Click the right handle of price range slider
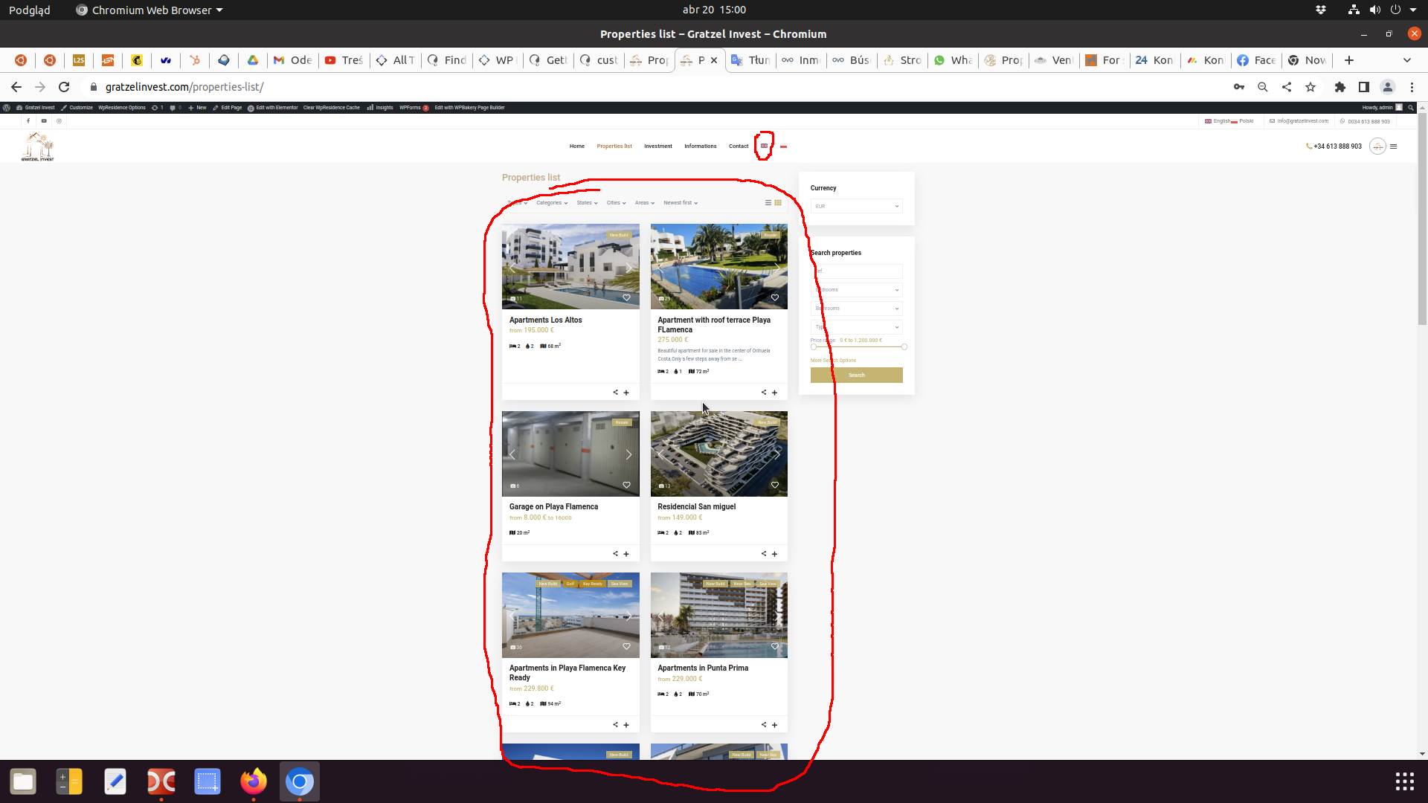This screenshot has width=1428, height=803. tap(904, 346)
